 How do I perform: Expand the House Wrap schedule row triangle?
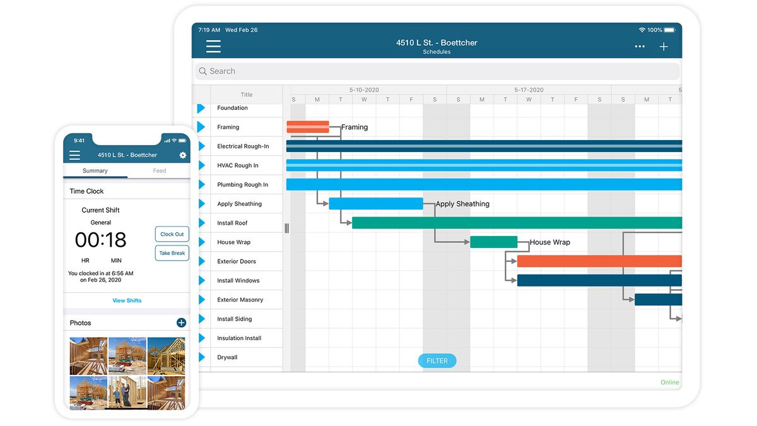click(201, 242)
